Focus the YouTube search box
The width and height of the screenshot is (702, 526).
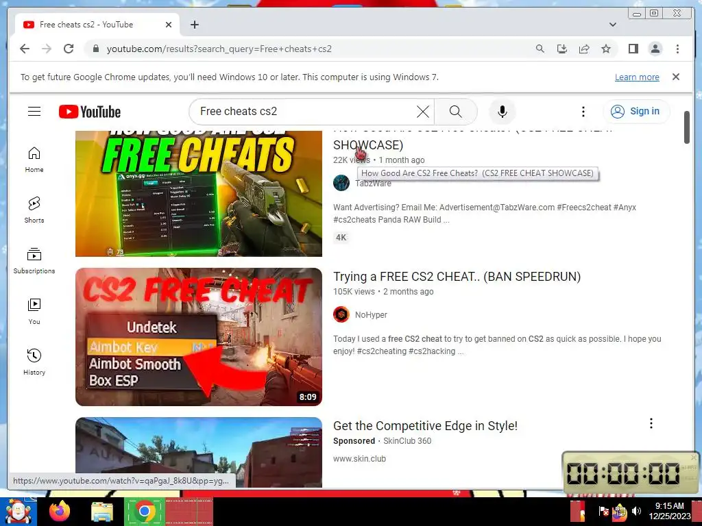point(304,112)
